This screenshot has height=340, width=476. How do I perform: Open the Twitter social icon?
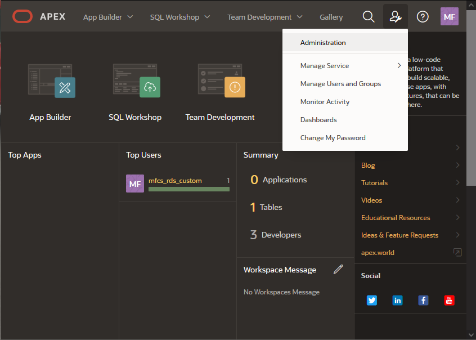[371, 300]
